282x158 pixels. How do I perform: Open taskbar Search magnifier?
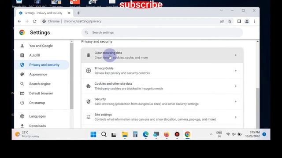pyautogui.click(x=104, y=134)
